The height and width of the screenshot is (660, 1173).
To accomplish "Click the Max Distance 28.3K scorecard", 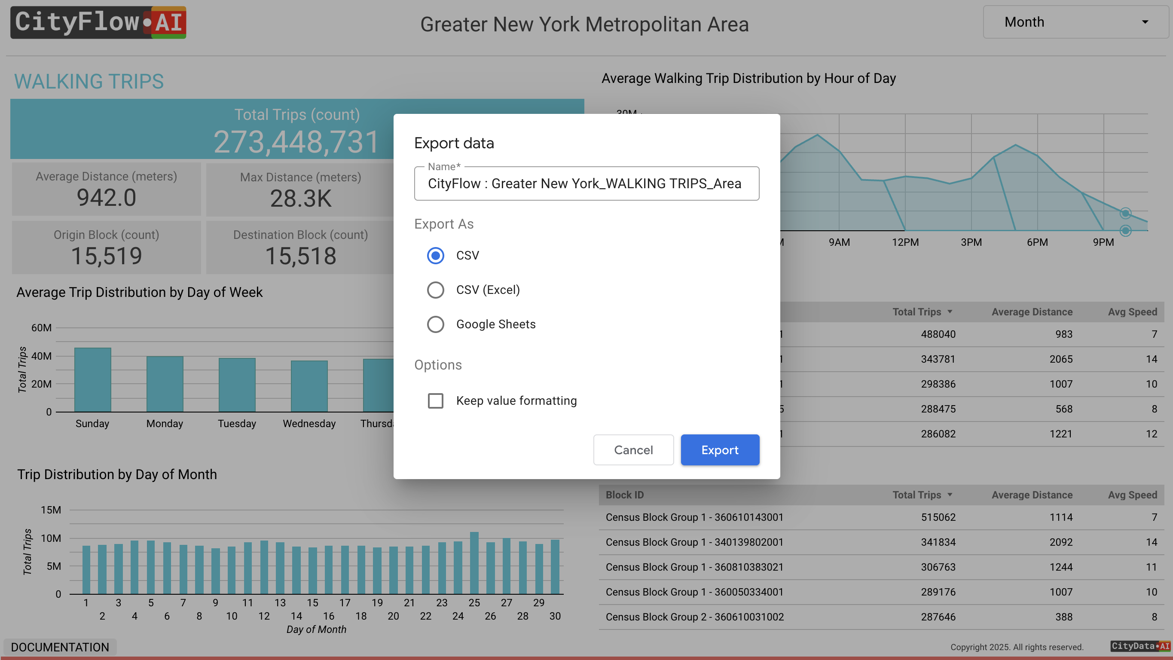I will (300, 189).
